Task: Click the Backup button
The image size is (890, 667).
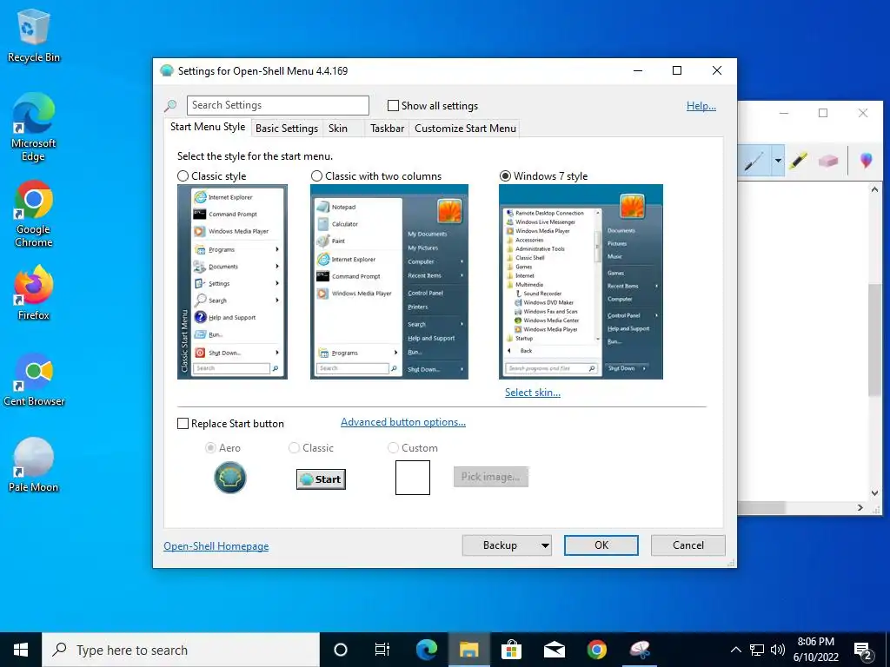Action: click(500, 545)
